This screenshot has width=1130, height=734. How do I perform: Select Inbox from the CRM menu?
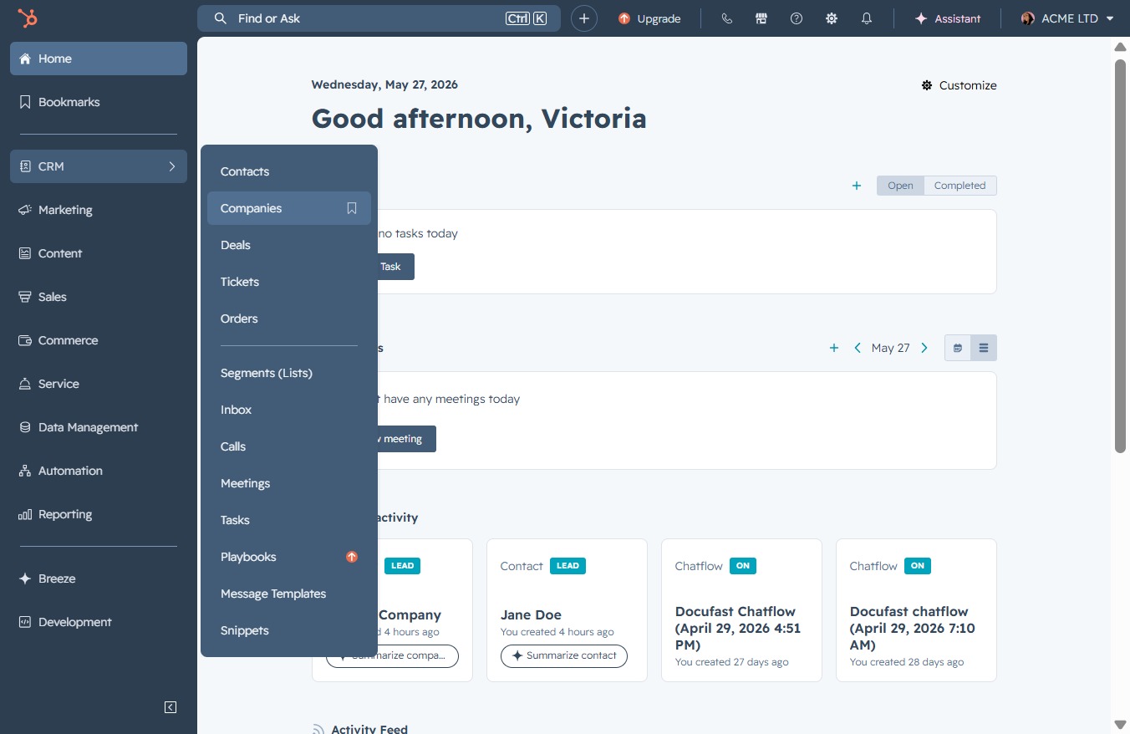coord(289,410)
